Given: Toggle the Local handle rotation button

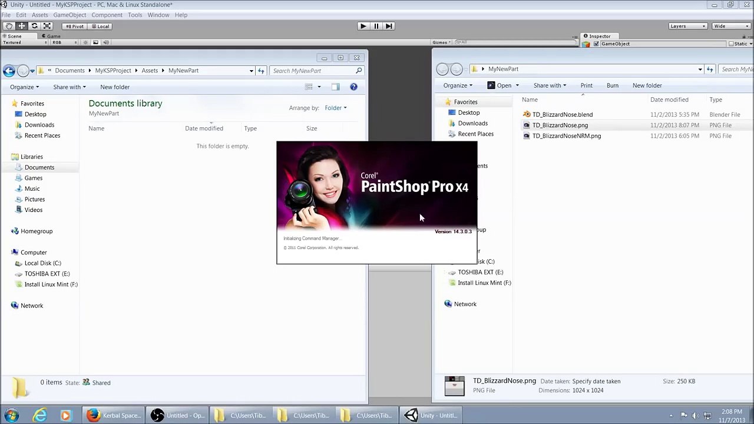Looking at the screenshot, I should pyautogui.click(x=100, y=26).
